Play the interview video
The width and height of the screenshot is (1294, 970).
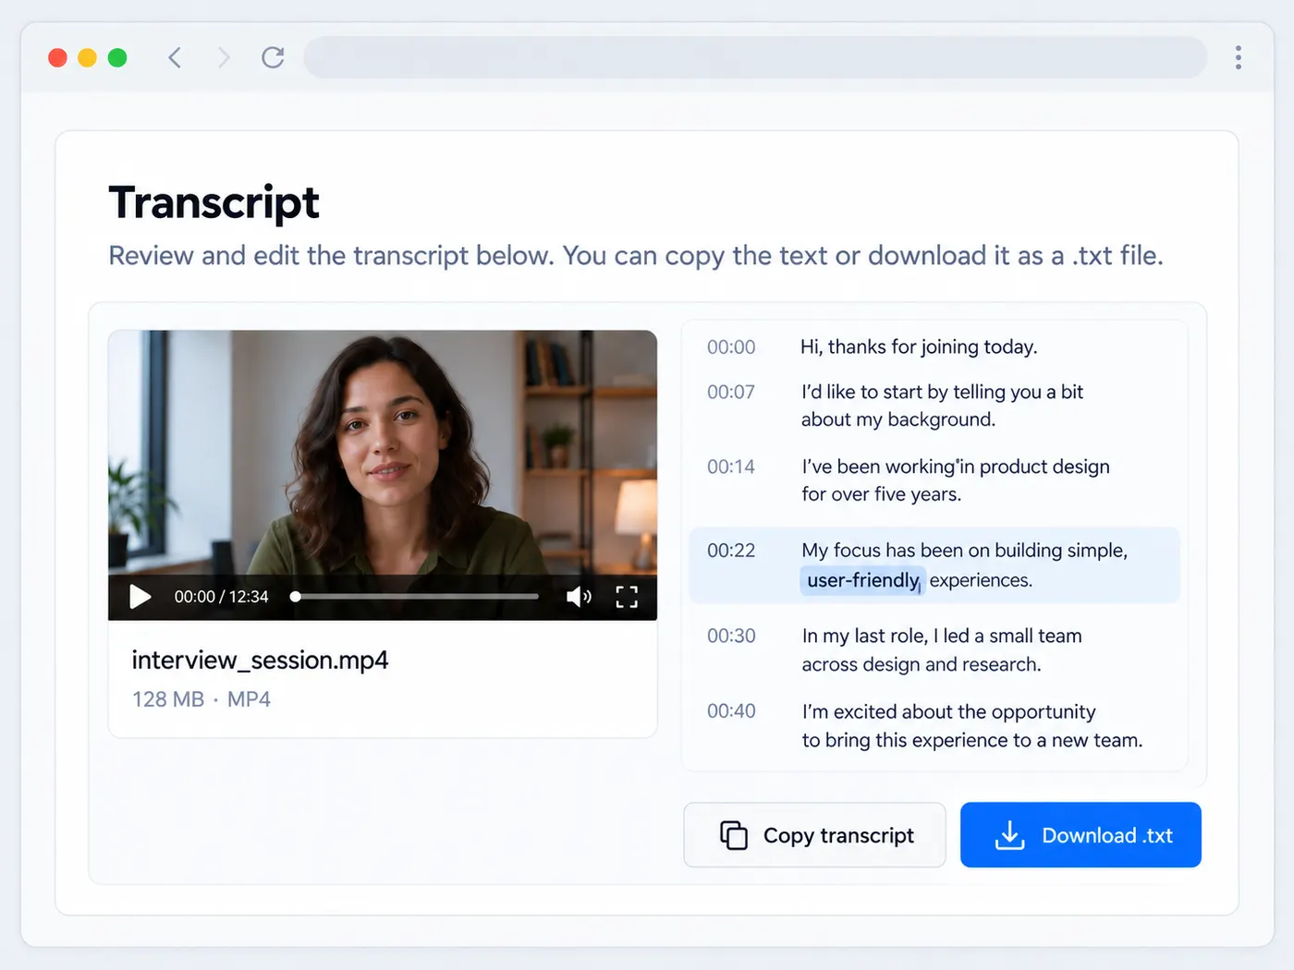click(x=140, y=597)
